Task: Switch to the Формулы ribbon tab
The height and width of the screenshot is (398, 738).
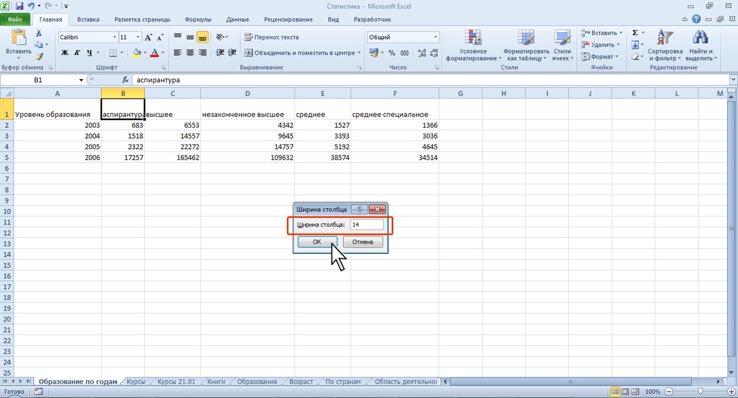Action: click(198, 19)
